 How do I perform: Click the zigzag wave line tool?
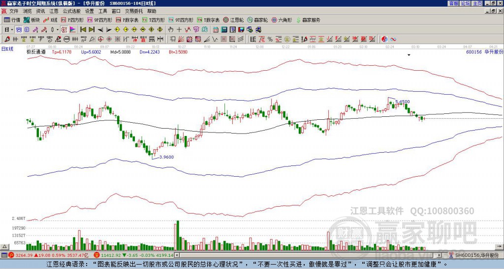click(215, 39)
